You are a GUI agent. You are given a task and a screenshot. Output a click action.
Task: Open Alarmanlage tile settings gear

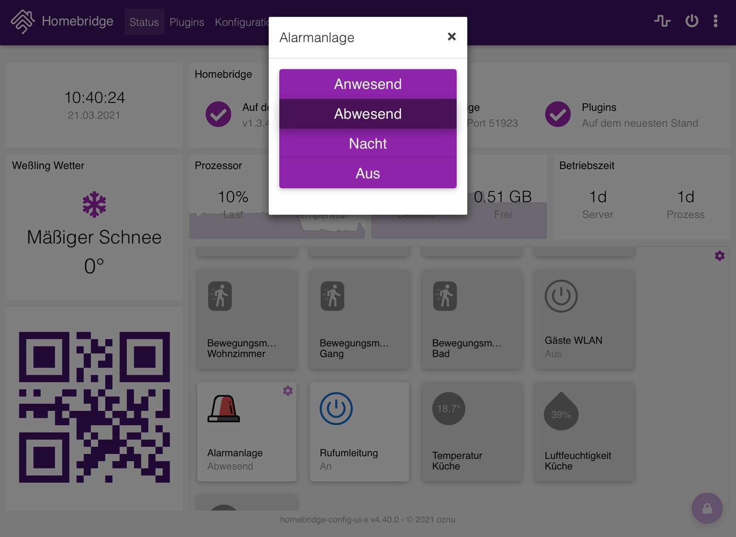[288, 391]
